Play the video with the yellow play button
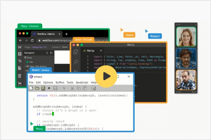The image size is (211, 140). coord(106,76)
